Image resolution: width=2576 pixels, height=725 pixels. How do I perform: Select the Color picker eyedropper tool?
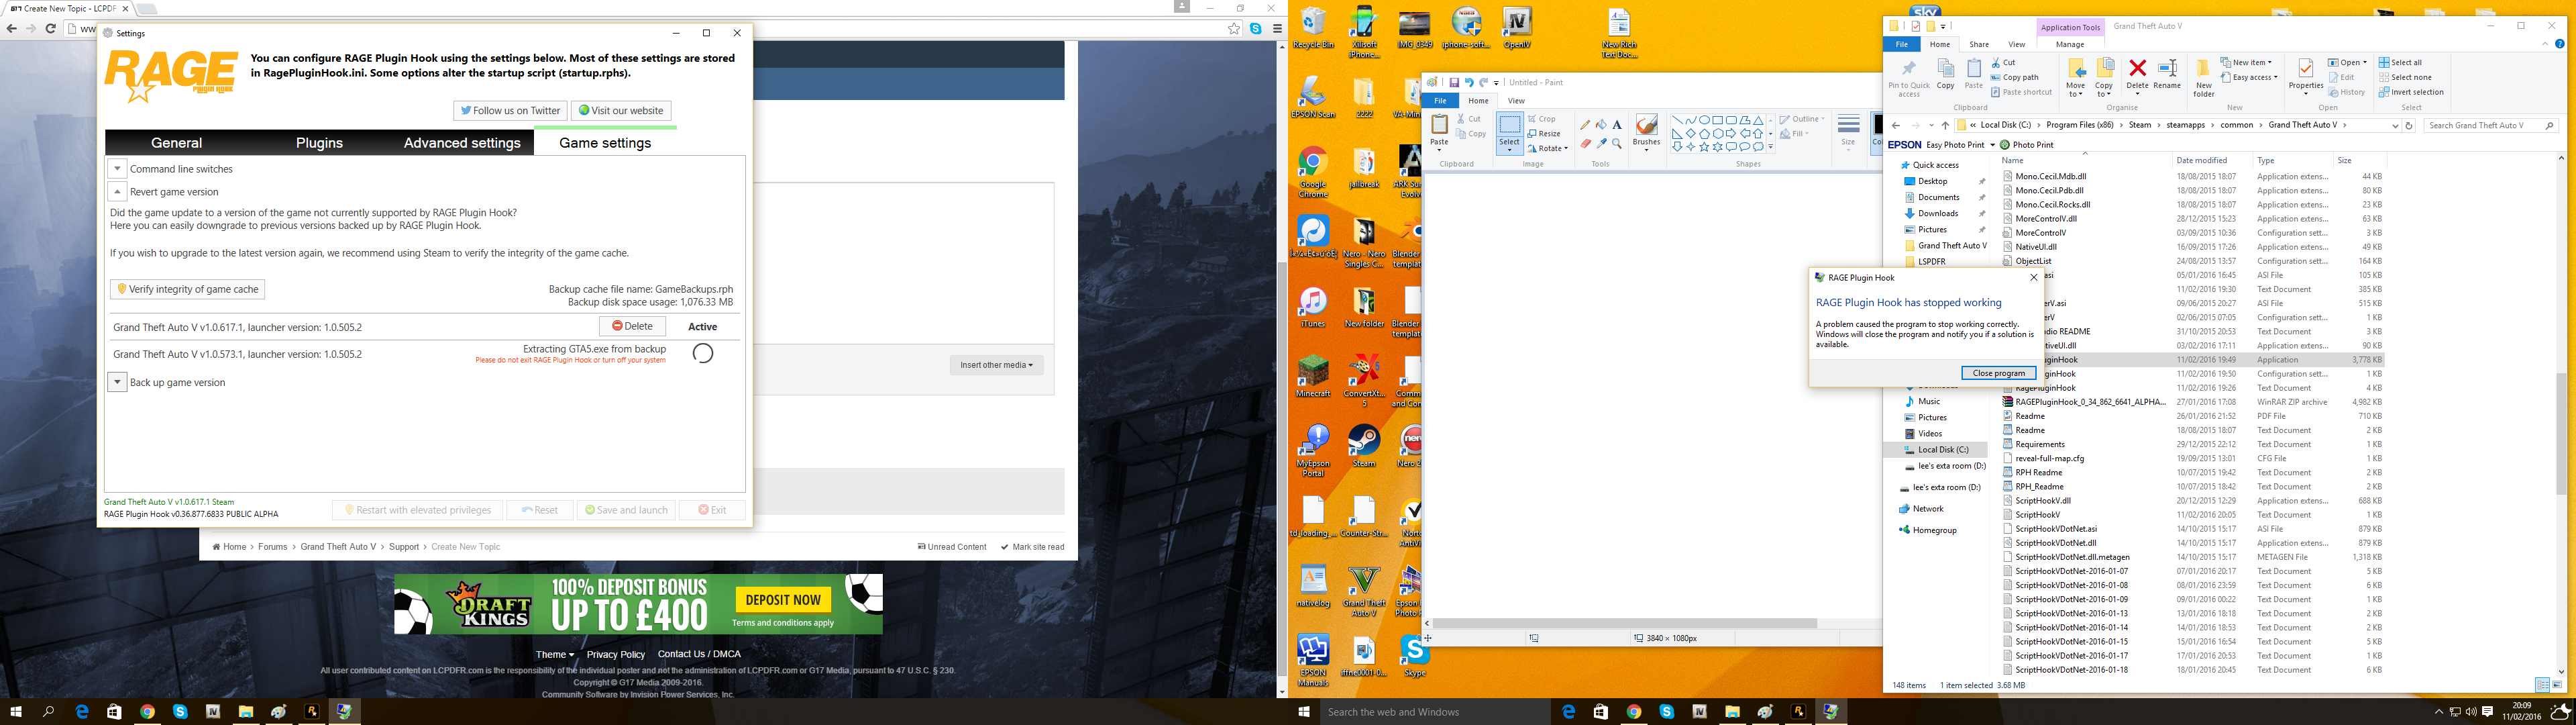pos(1601,143)
